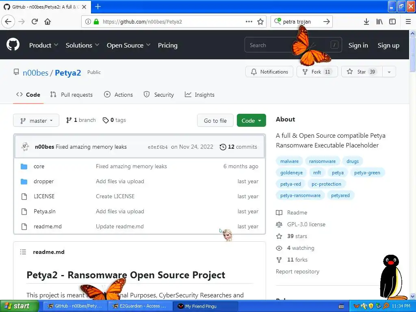Viewport: 416px width, 312px height.
Task: Open the 12 commits history link
Action: pyautogui.click(x=238, y=147)
